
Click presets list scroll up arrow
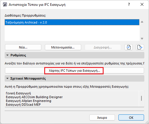(x=142, y=22)
